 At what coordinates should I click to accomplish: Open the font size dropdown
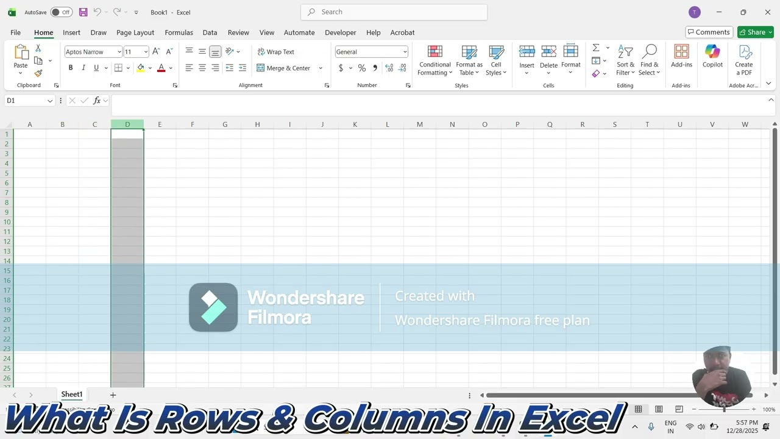145,52
